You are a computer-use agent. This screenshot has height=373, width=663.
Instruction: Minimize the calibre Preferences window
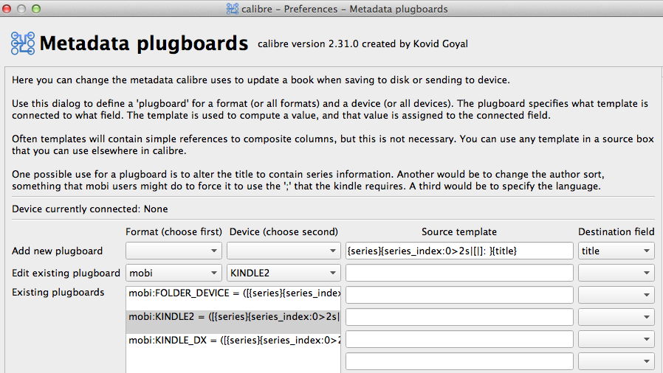(23, 9)
